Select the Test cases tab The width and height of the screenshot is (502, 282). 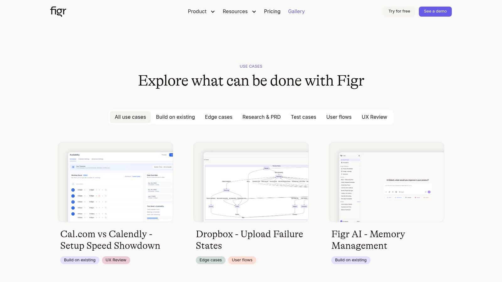pyautogui.click(x=303, y=117)
